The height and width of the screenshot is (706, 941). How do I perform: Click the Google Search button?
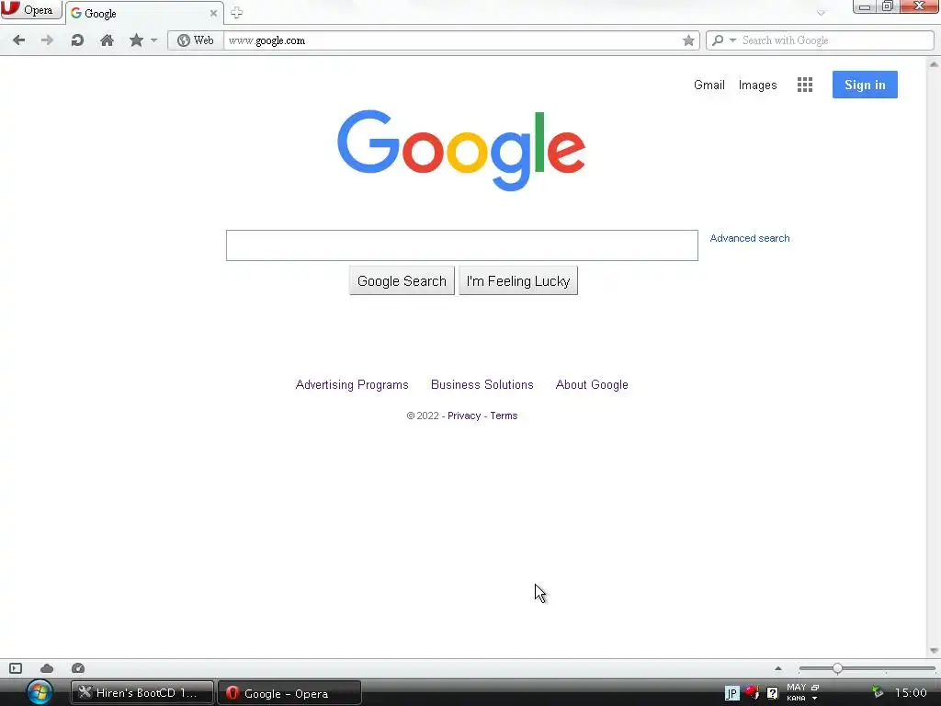[402, 281]
